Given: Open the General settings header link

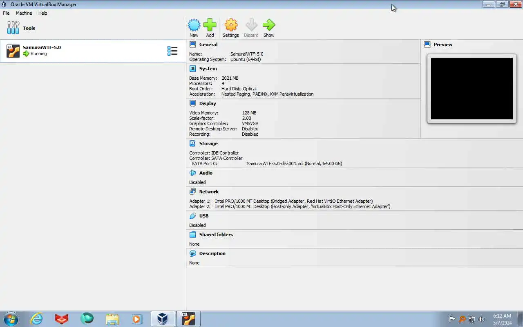Looking at the screenshot, I should point(208,45).
